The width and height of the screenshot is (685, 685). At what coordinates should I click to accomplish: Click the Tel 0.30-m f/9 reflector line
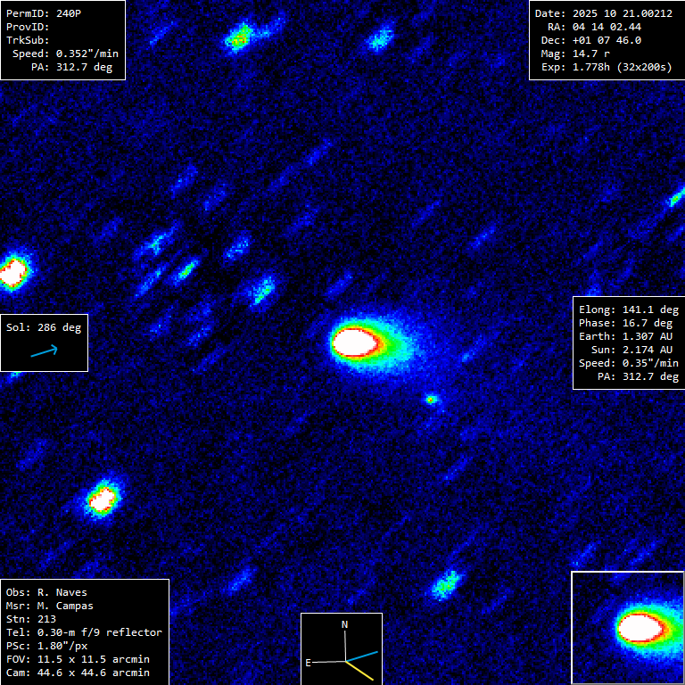point(84,632)
